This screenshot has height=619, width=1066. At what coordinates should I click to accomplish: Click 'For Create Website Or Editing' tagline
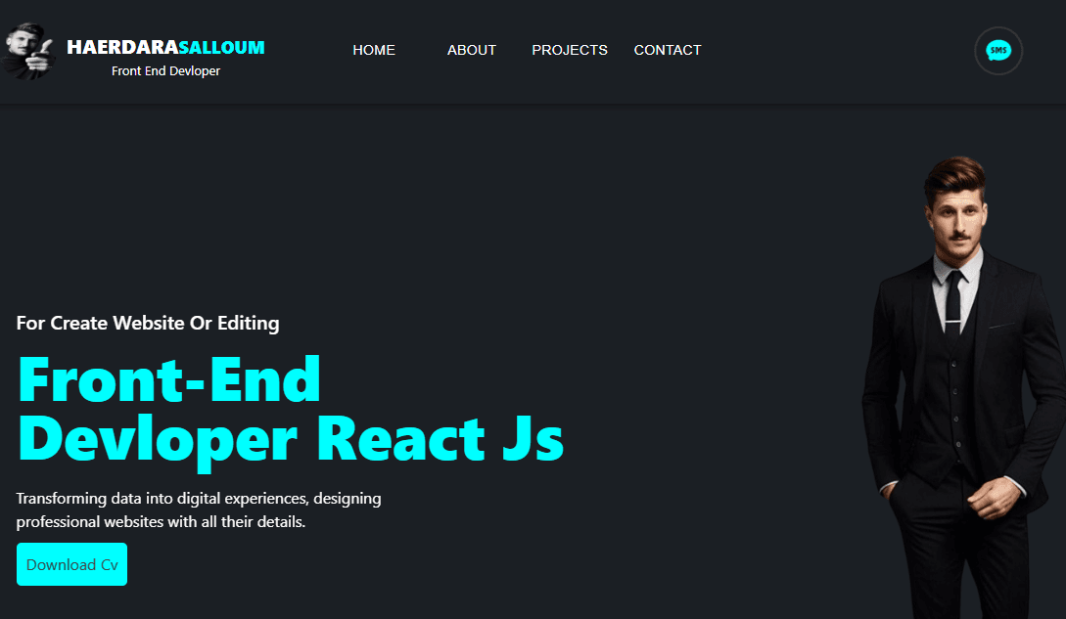coord(148,323)
